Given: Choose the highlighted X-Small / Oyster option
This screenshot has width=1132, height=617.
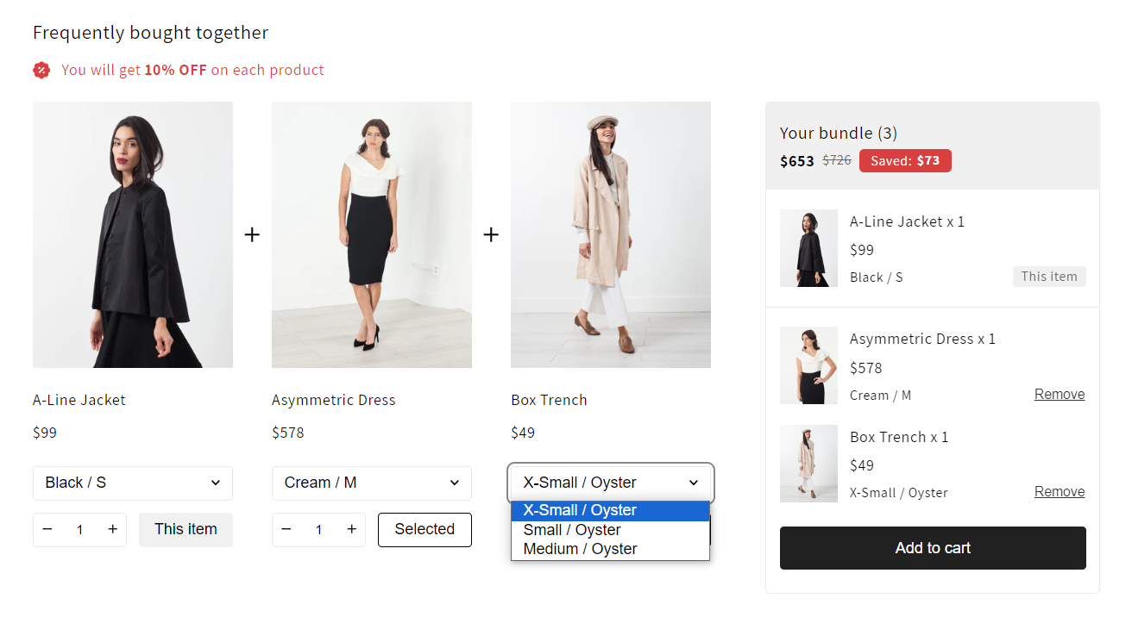Looking at the screenshot, I should 610,510.
